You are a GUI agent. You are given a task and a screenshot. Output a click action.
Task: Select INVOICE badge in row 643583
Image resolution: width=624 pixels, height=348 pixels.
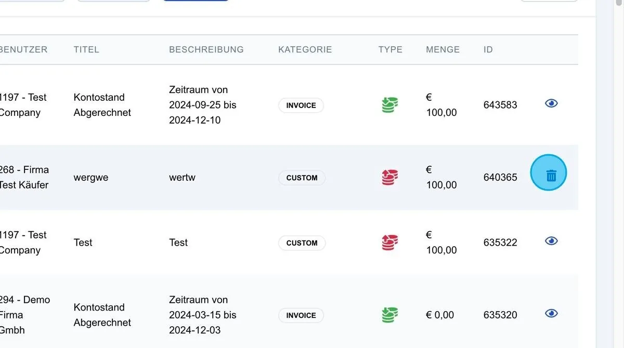point(301,105)
